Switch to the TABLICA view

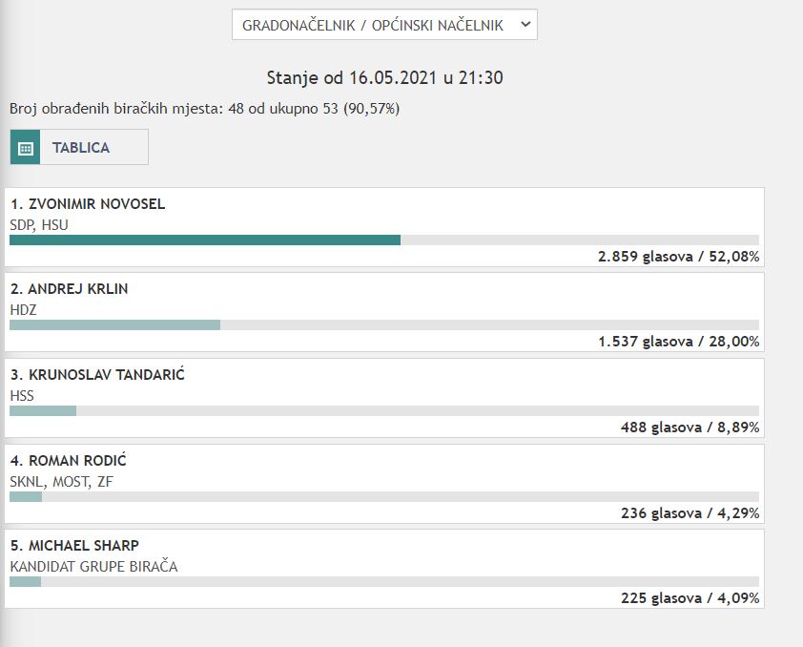click(x=80, y=148)
